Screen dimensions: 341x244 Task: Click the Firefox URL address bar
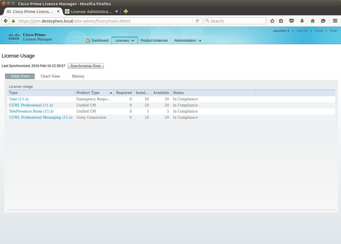105,21
